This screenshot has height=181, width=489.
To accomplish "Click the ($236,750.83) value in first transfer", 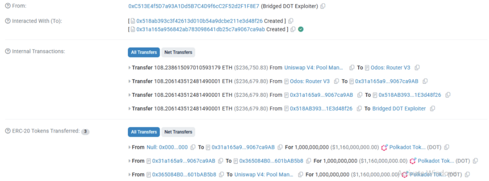I will (251, 68).
